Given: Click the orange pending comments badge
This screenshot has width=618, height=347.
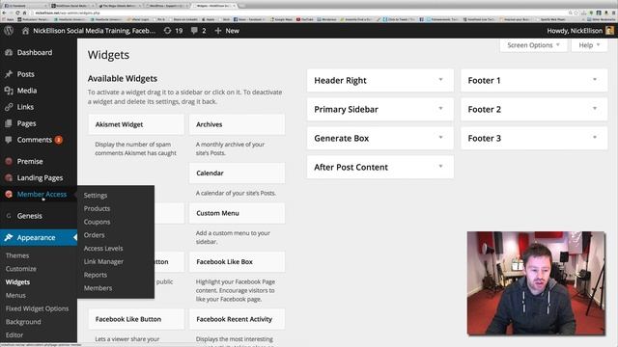Looking at the screenshot, I should pos(59,140).
